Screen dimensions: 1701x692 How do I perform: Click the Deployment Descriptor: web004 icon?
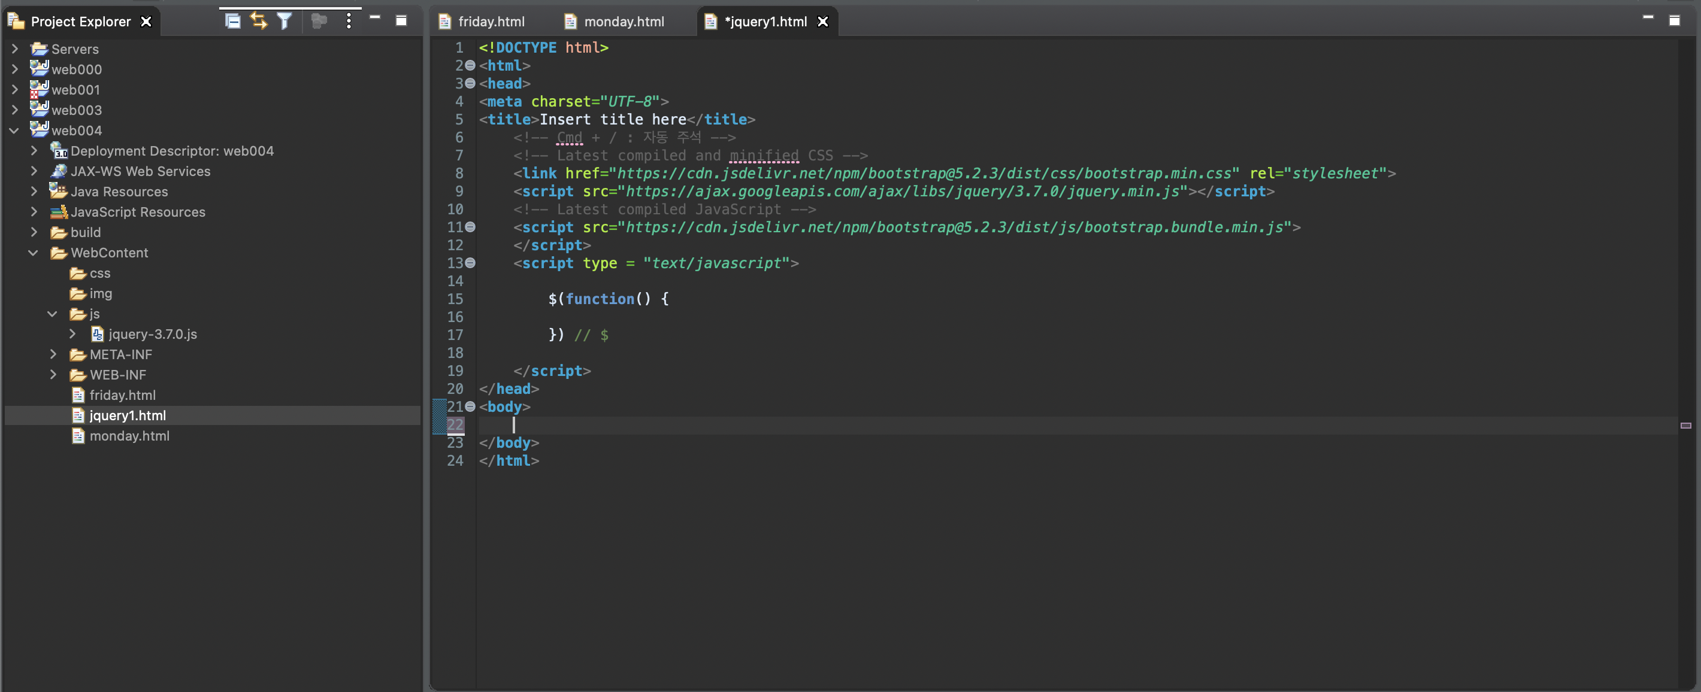pos(59,151)
